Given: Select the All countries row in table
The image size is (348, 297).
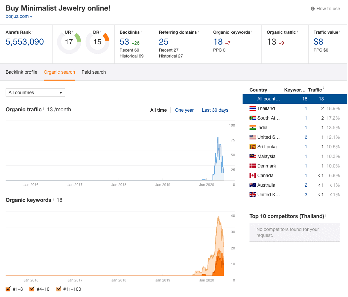Looking at the screenshot, I should pyautogui.click(x=295, y=99).
